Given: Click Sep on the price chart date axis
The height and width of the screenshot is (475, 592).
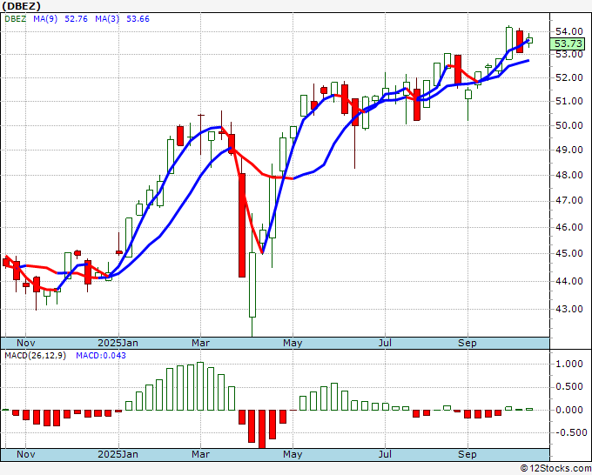Looking at the screenshot, I should click(467, 343).
